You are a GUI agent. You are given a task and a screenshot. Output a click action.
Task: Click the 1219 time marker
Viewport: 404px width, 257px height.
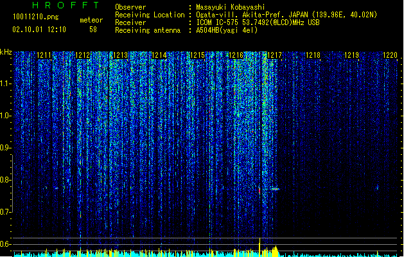tap(352, 55)
